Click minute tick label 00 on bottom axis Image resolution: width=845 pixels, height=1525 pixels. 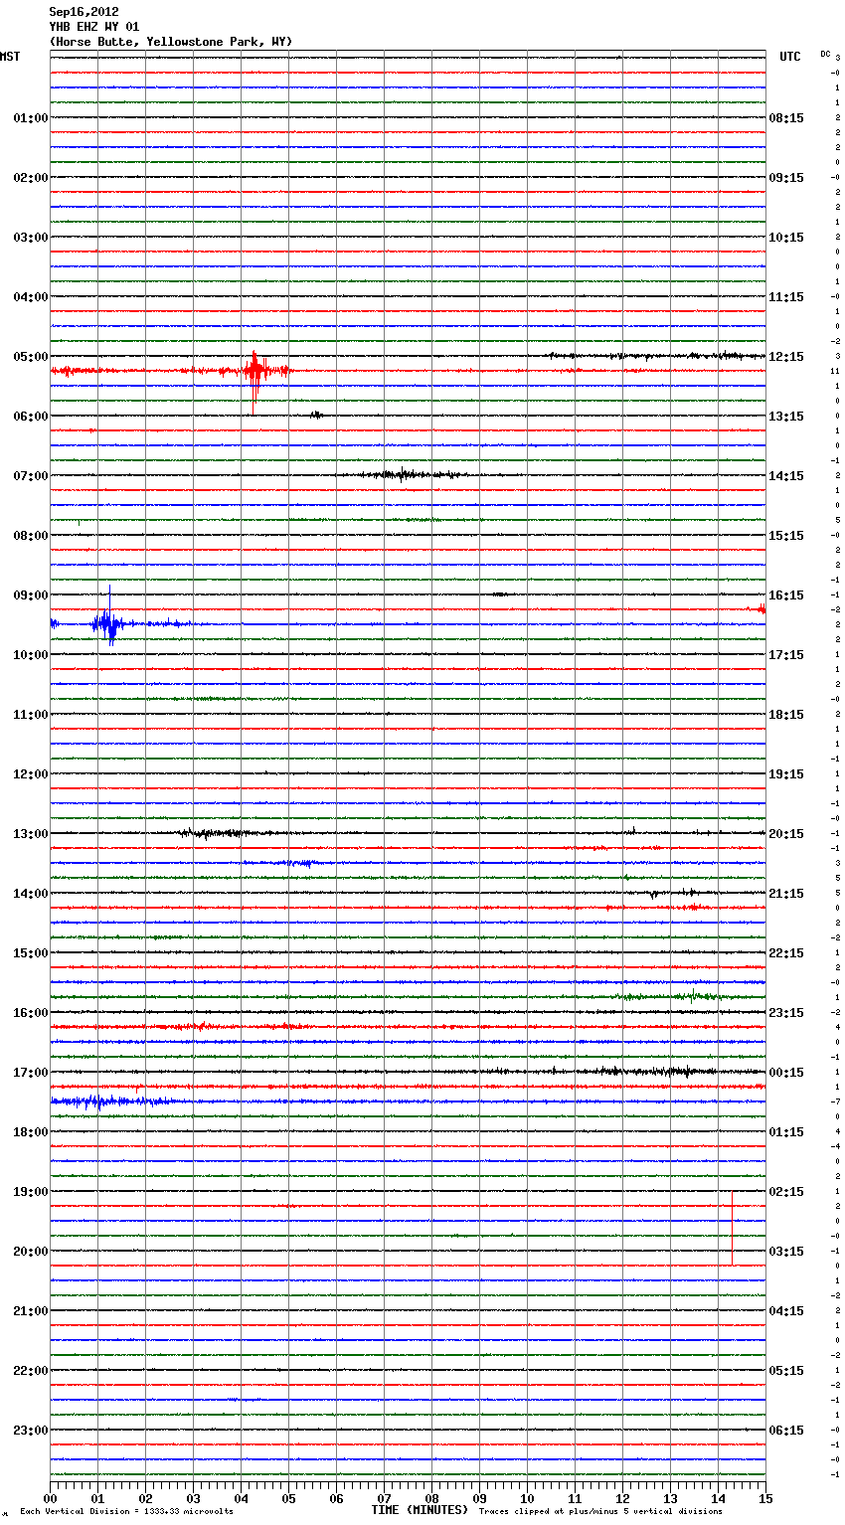coord(51,1498)
